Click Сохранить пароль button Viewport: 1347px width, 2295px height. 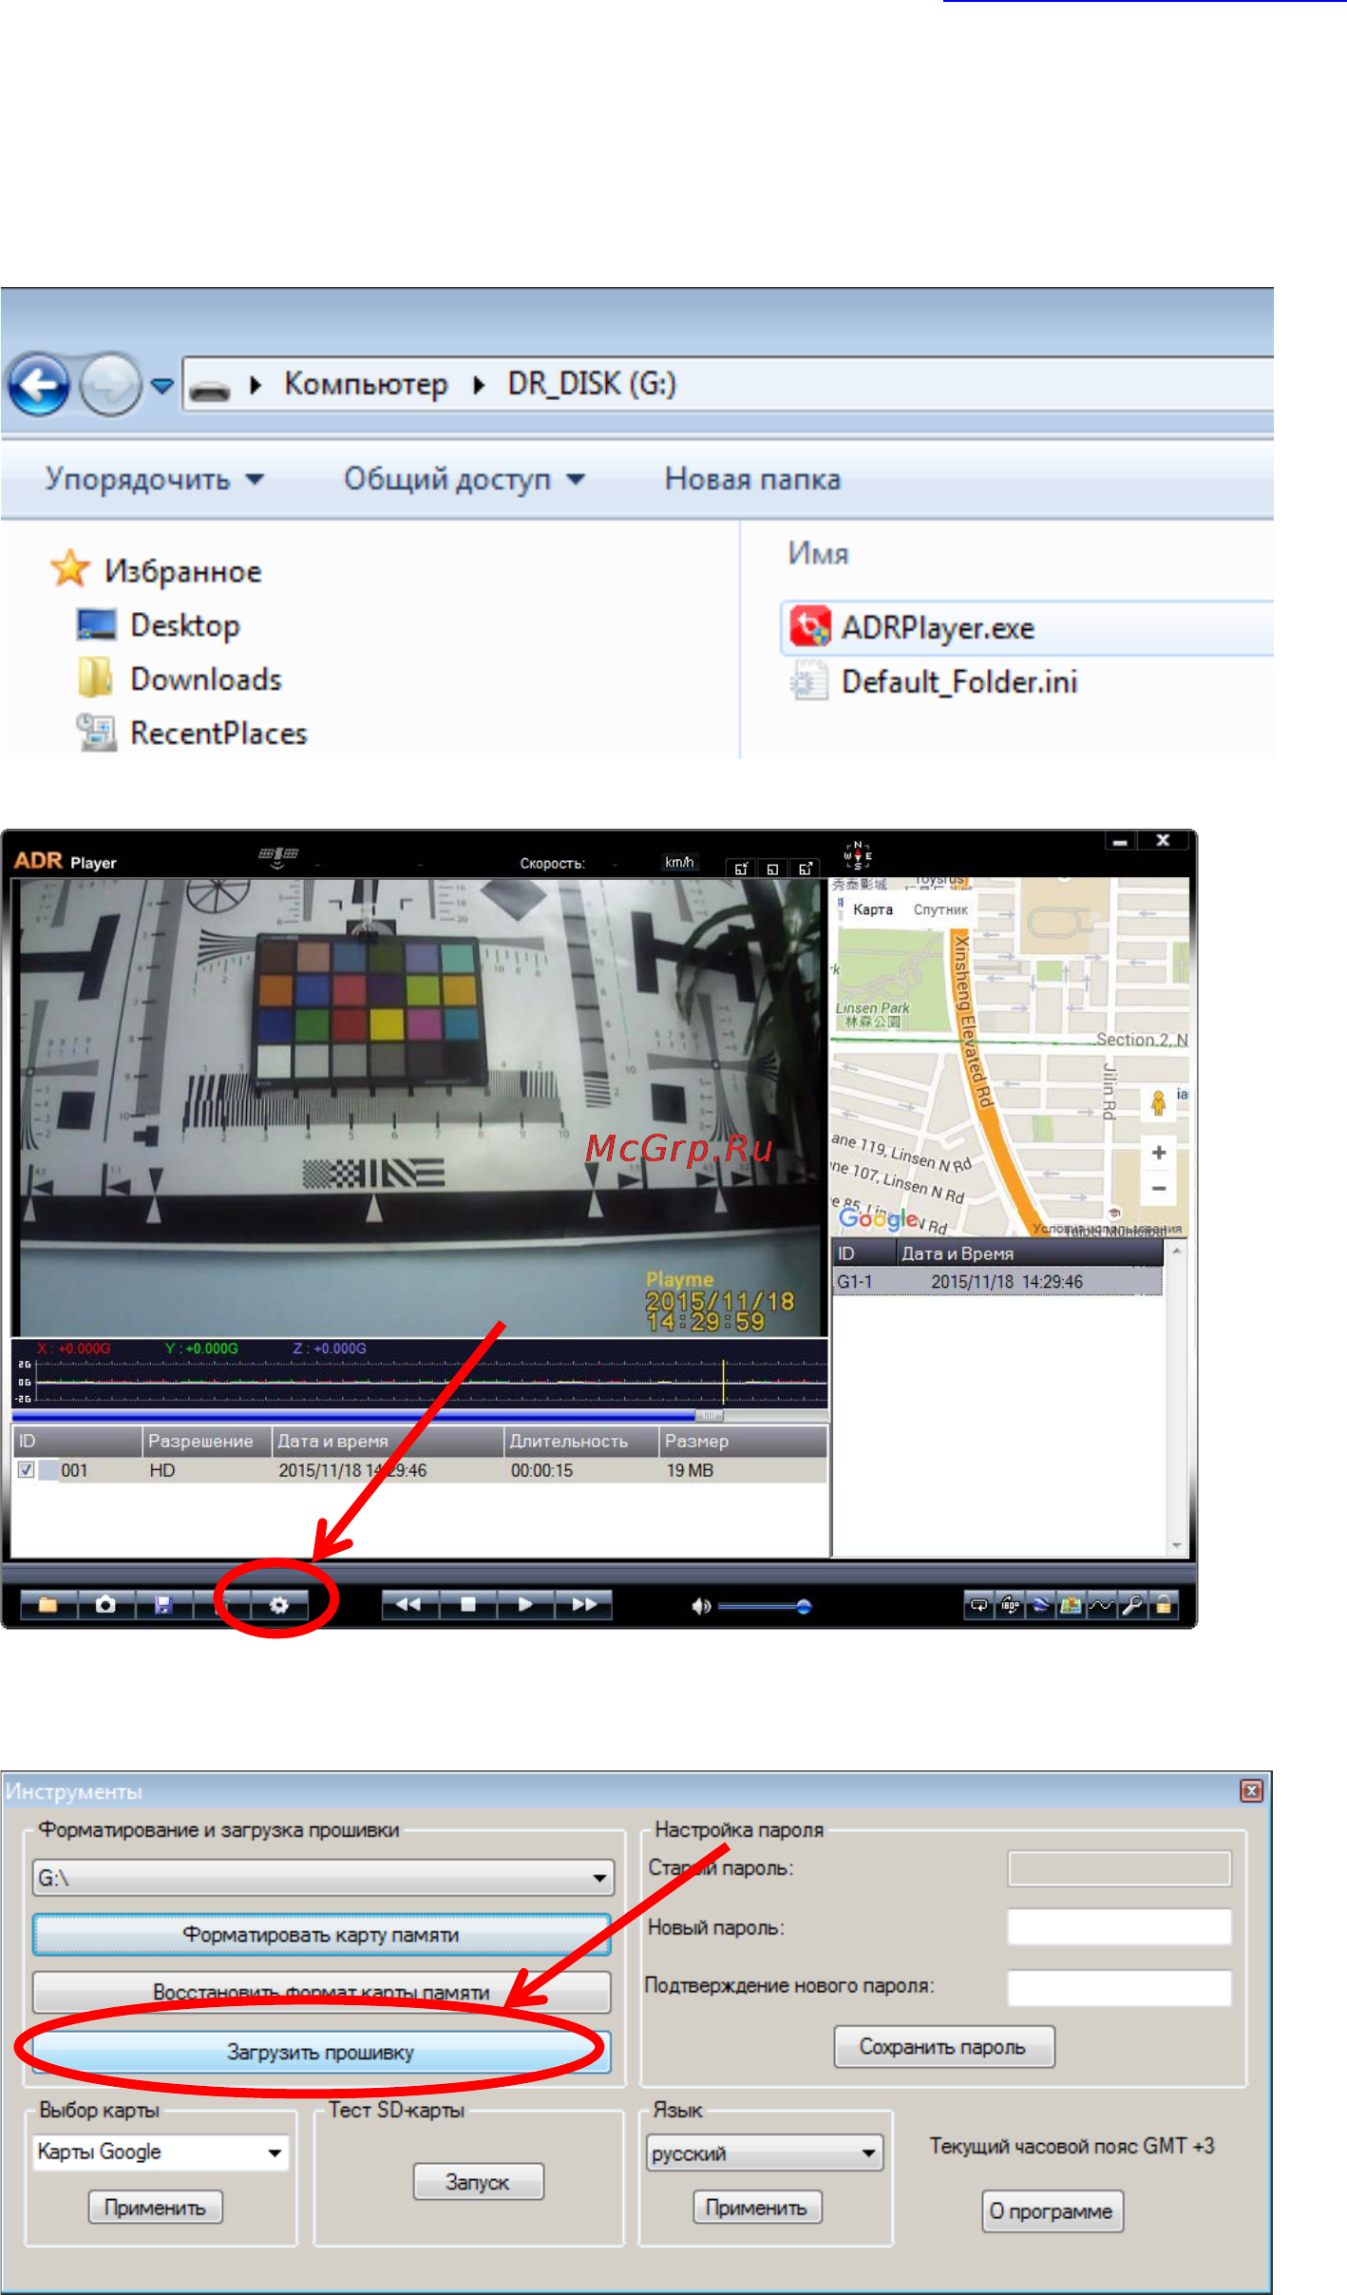943,2046
